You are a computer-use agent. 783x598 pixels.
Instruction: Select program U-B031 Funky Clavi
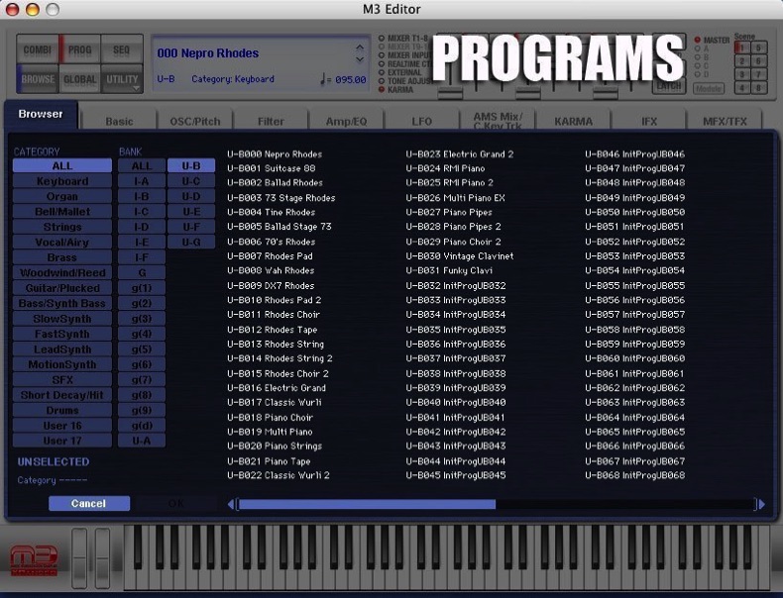[449, 270]
